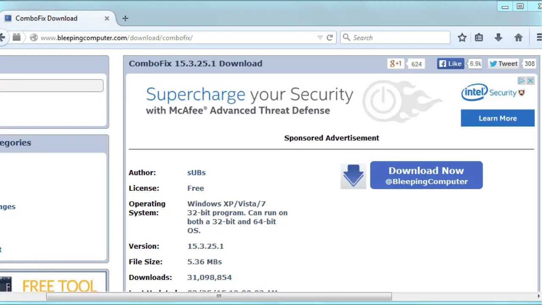542x305 pixels.
Task: Bookmark this page with the star icon
Action: point(462,38)
